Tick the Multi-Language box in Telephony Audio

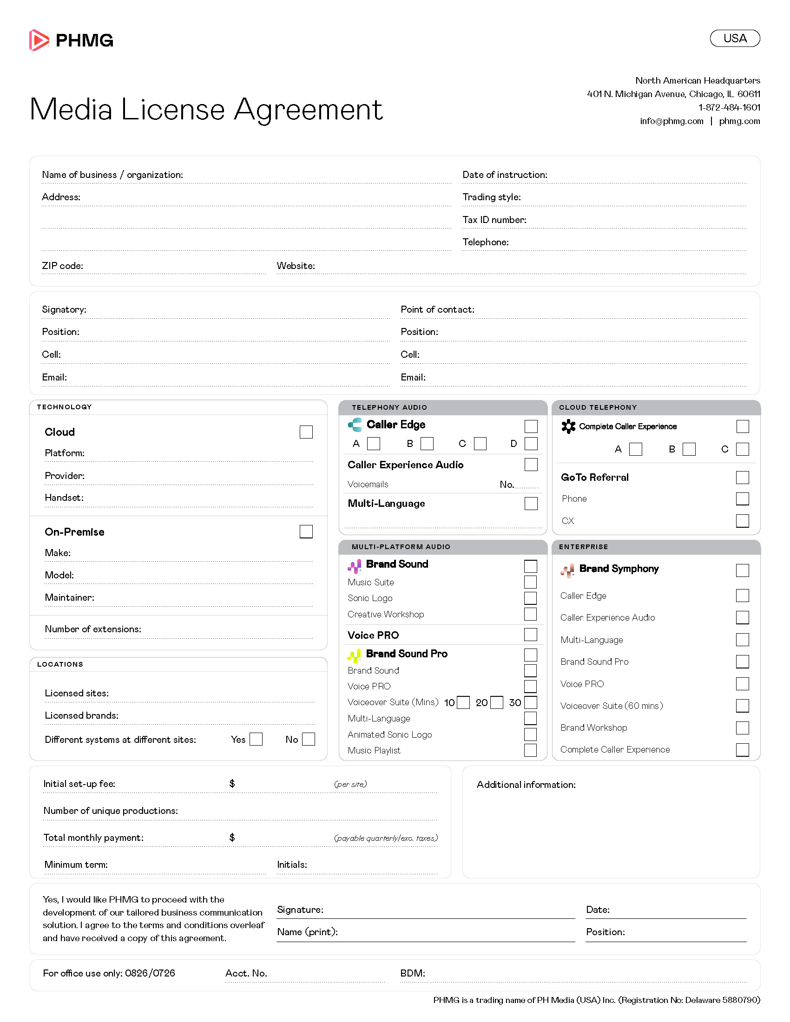click(x=531, y=504)
